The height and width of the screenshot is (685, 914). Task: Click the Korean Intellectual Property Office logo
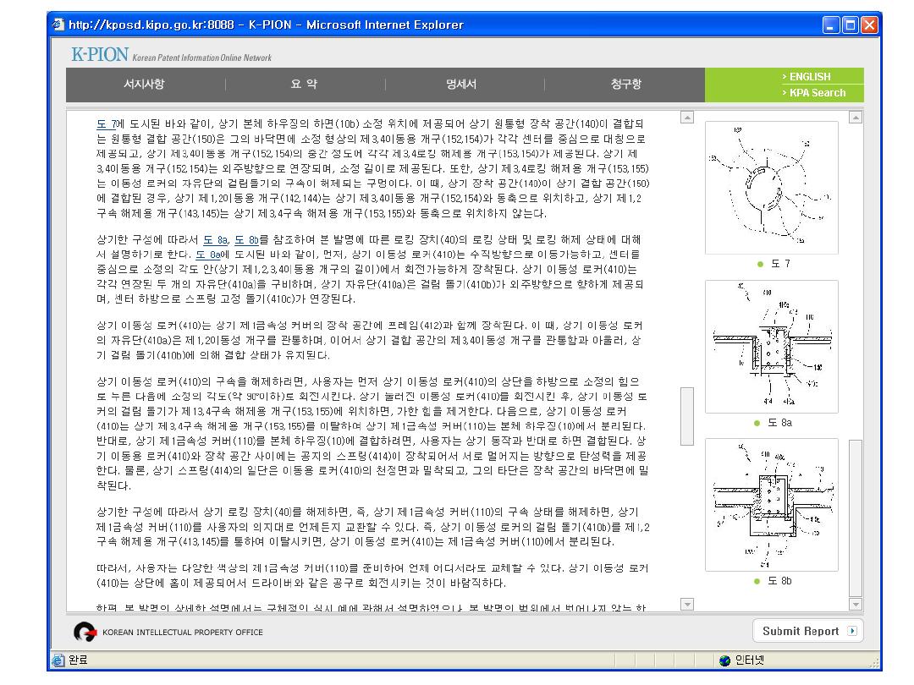(85, 632)
